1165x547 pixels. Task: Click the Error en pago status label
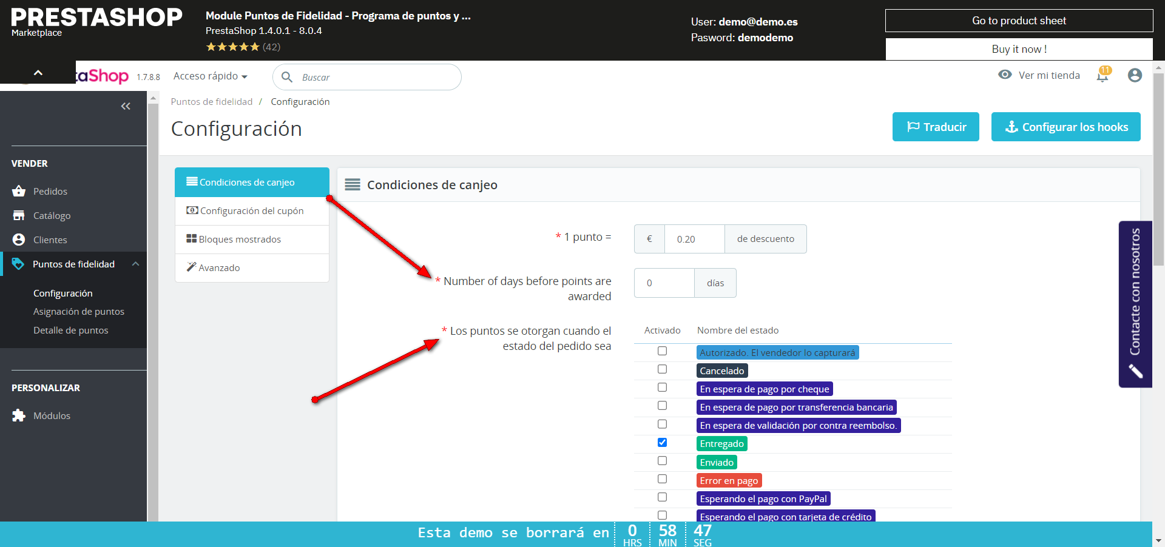(x=729, y=481)
